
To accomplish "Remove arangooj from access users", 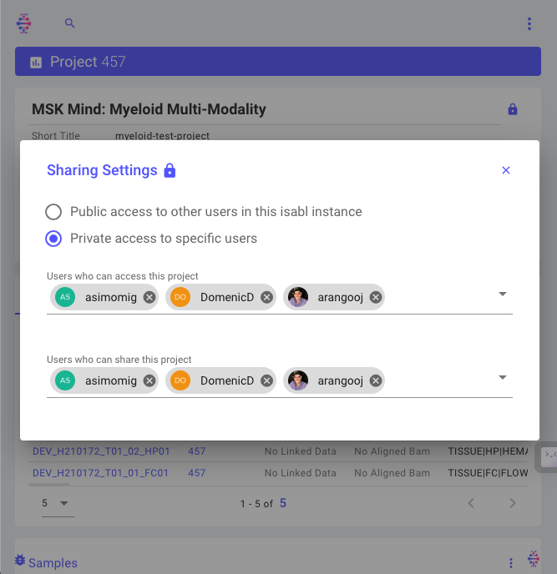I will (x=376, y=297).
